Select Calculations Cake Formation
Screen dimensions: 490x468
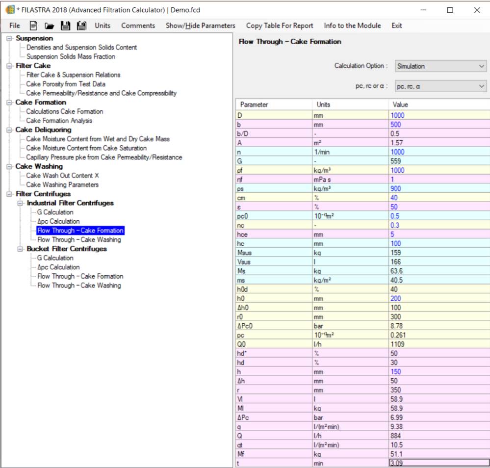click(x=65, y=112)
